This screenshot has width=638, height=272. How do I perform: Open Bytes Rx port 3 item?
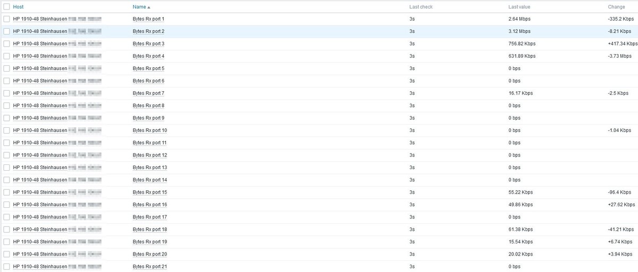pos(148,43)
